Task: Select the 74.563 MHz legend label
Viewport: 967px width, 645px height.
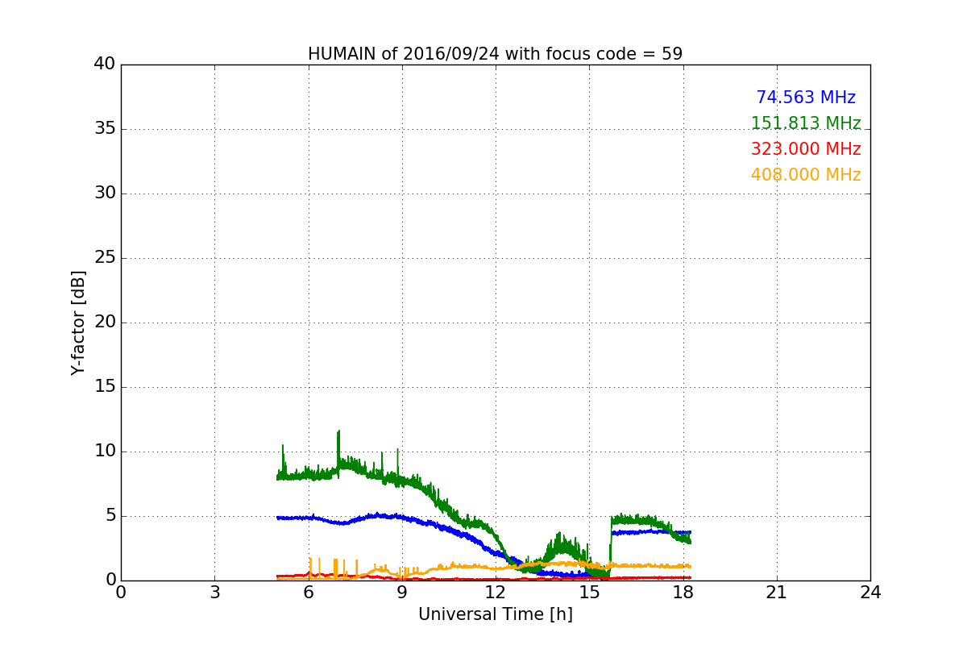Action: [806, 98]
